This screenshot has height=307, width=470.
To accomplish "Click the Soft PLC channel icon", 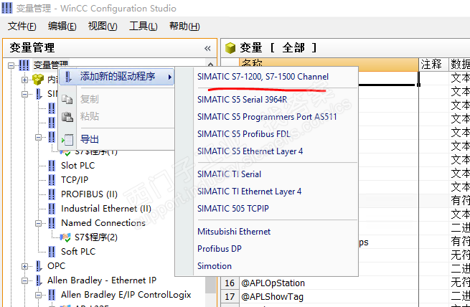I will [52, 252].
